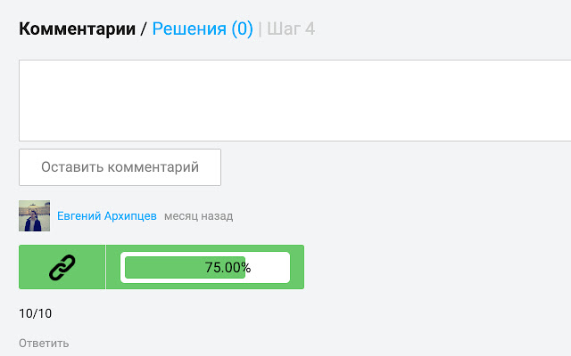571x356 pixels.
Task: Click the divider bar before Шаг 4
Action: coord(260,29)
